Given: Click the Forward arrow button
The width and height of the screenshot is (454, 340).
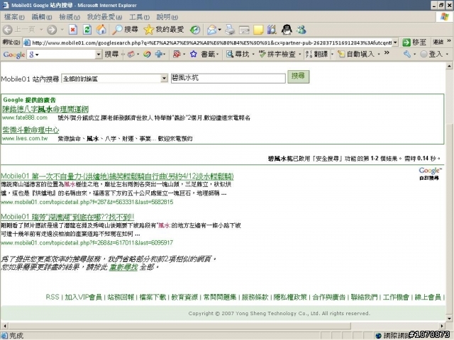Looking at the screenshot, I should point(52,30).
